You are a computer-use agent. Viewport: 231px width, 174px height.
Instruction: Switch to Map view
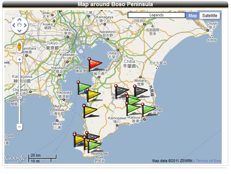[193, 16]
